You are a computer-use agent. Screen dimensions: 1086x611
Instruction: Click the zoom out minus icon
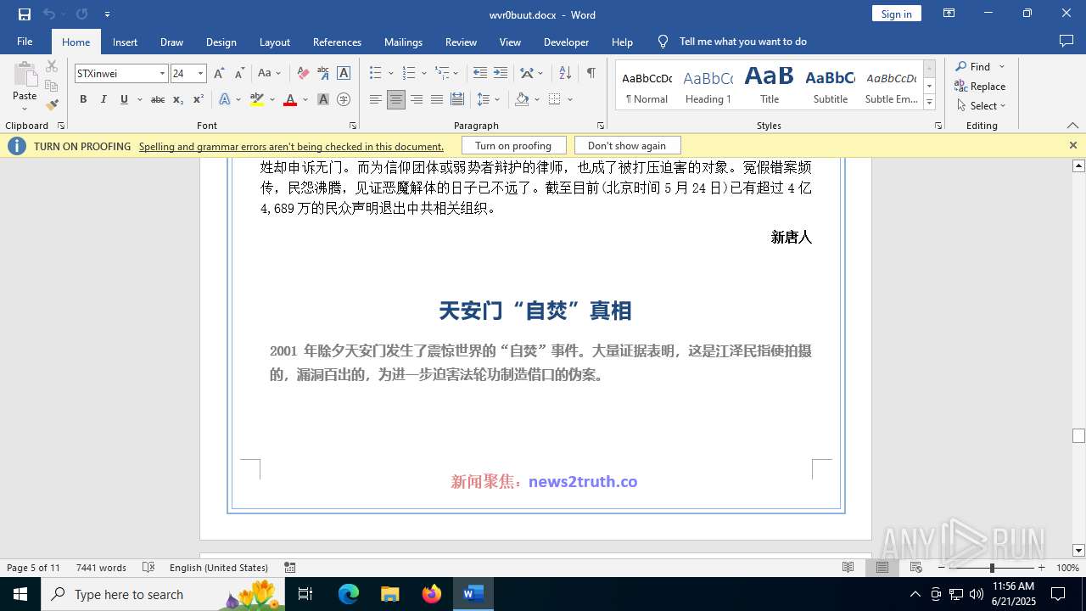(x=942, y=568)
